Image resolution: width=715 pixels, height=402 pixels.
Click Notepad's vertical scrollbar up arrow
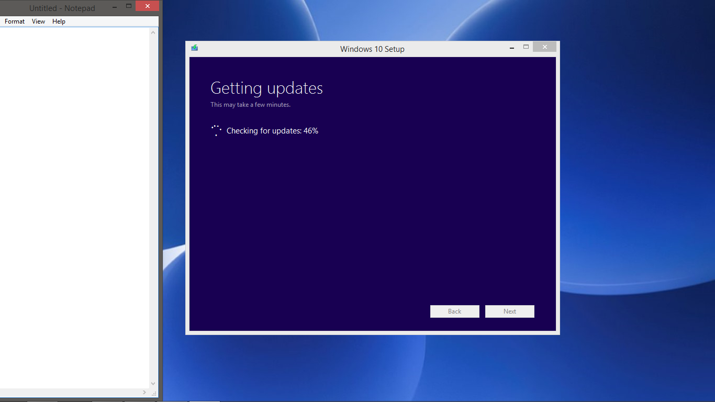[153, 32]
